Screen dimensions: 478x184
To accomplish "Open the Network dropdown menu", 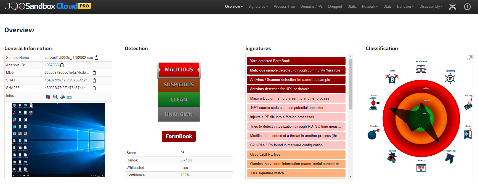I will (x=370, y=7).
